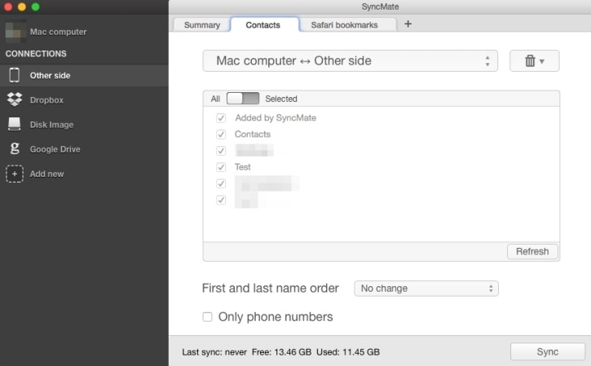Click the Last sync: never status text
The image size is (591, 366).
(214, 352)
